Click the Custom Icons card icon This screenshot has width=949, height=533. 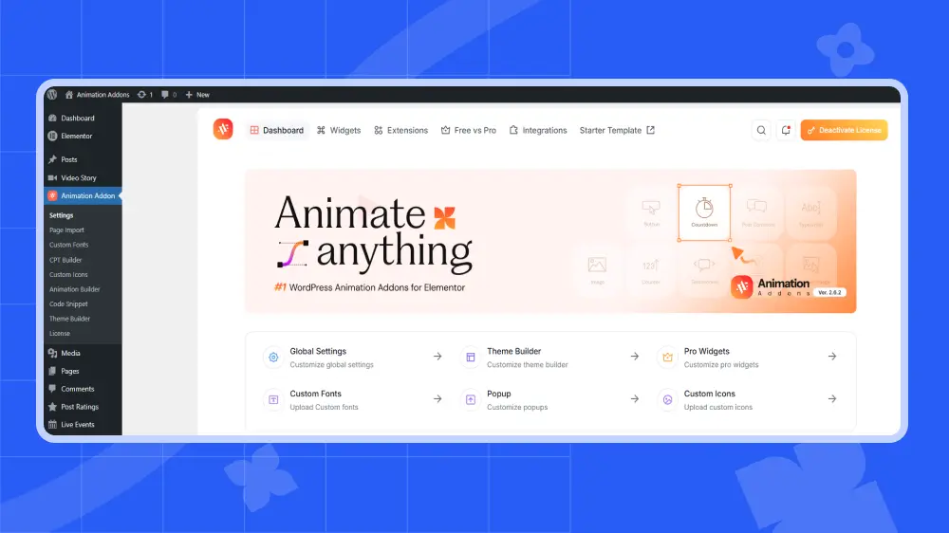(667, 400)
